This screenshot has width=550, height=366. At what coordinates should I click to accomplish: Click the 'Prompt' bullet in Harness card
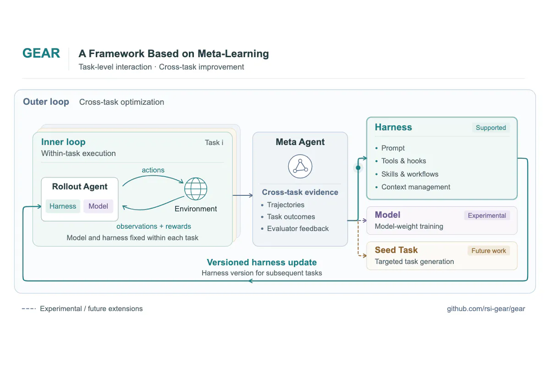(393, 148)
